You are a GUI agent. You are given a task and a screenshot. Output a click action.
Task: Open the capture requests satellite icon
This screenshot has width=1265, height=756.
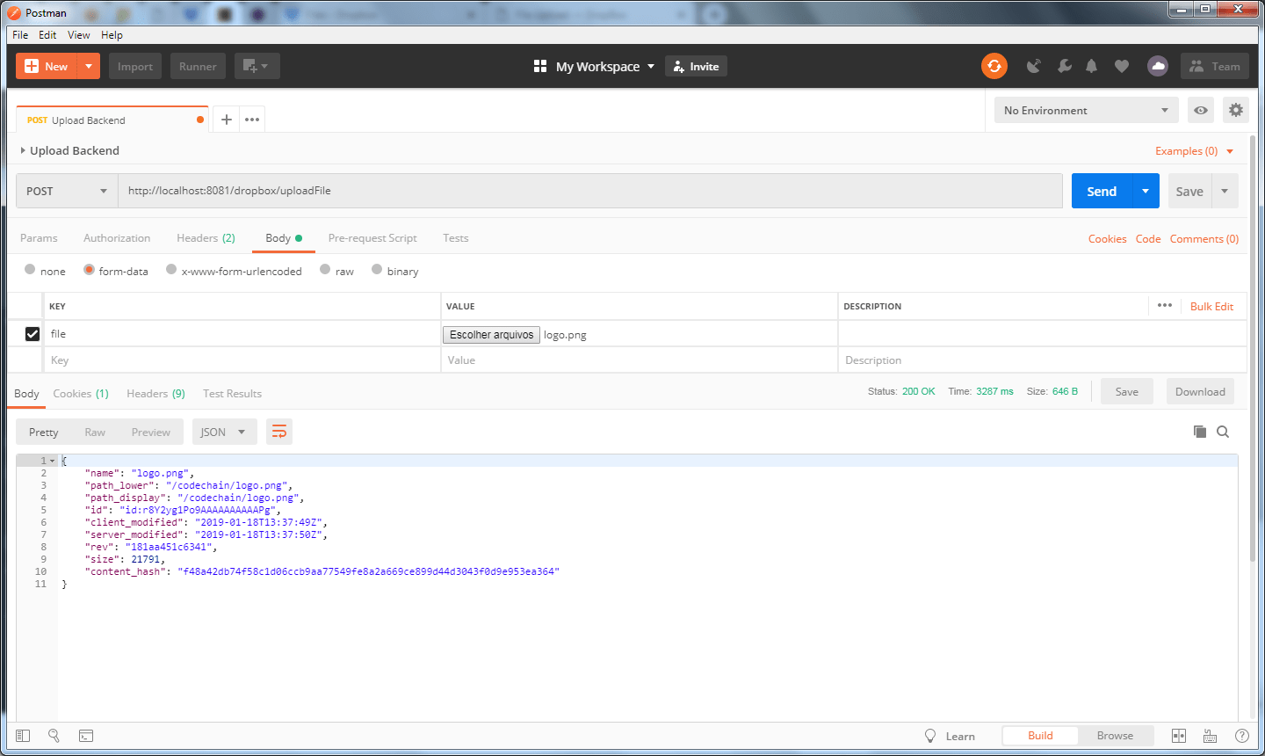tap(1034, 66)
